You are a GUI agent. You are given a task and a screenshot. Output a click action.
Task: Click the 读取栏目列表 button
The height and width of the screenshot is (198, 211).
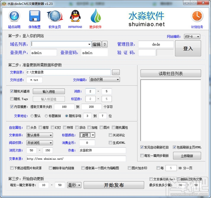click(171, 73)
